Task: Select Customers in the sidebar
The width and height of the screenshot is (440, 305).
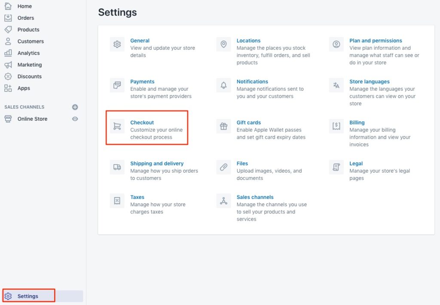Action: (x=31, y=41)
